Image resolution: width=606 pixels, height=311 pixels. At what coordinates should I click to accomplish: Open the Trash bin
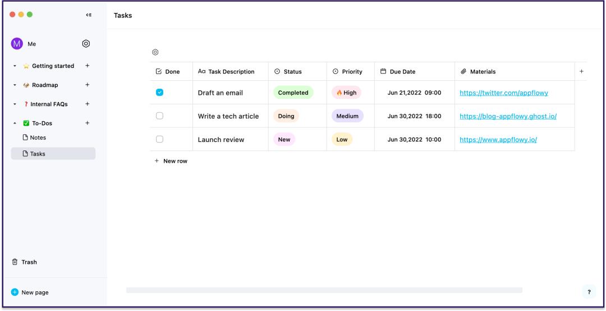coord(24,262)
